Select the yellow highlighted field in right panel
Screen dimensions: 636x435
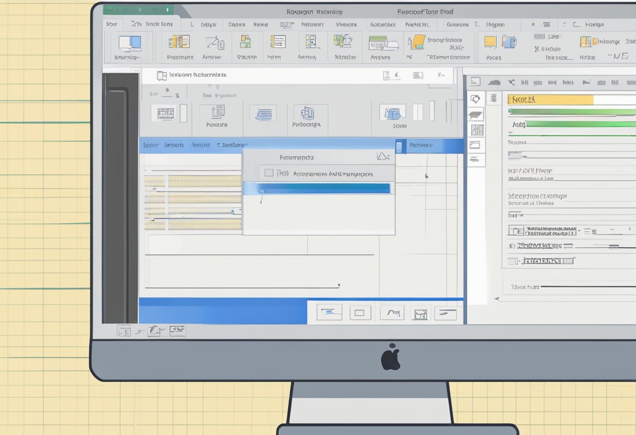(551, 99)
